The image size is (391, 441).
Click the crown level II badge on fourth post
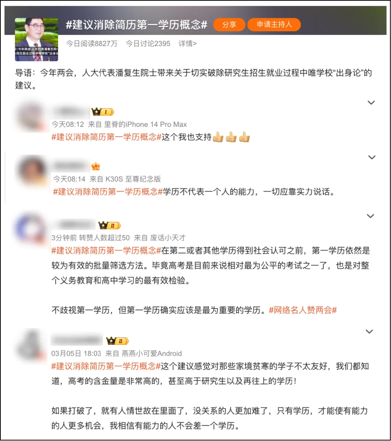coord(118,341)
